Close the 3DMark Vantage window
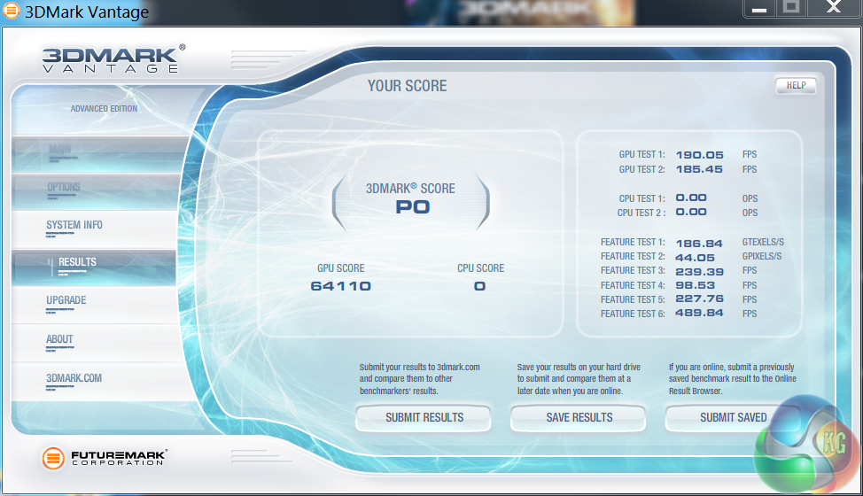The height and width of the screenshot is (496, 863). (834, 7)
